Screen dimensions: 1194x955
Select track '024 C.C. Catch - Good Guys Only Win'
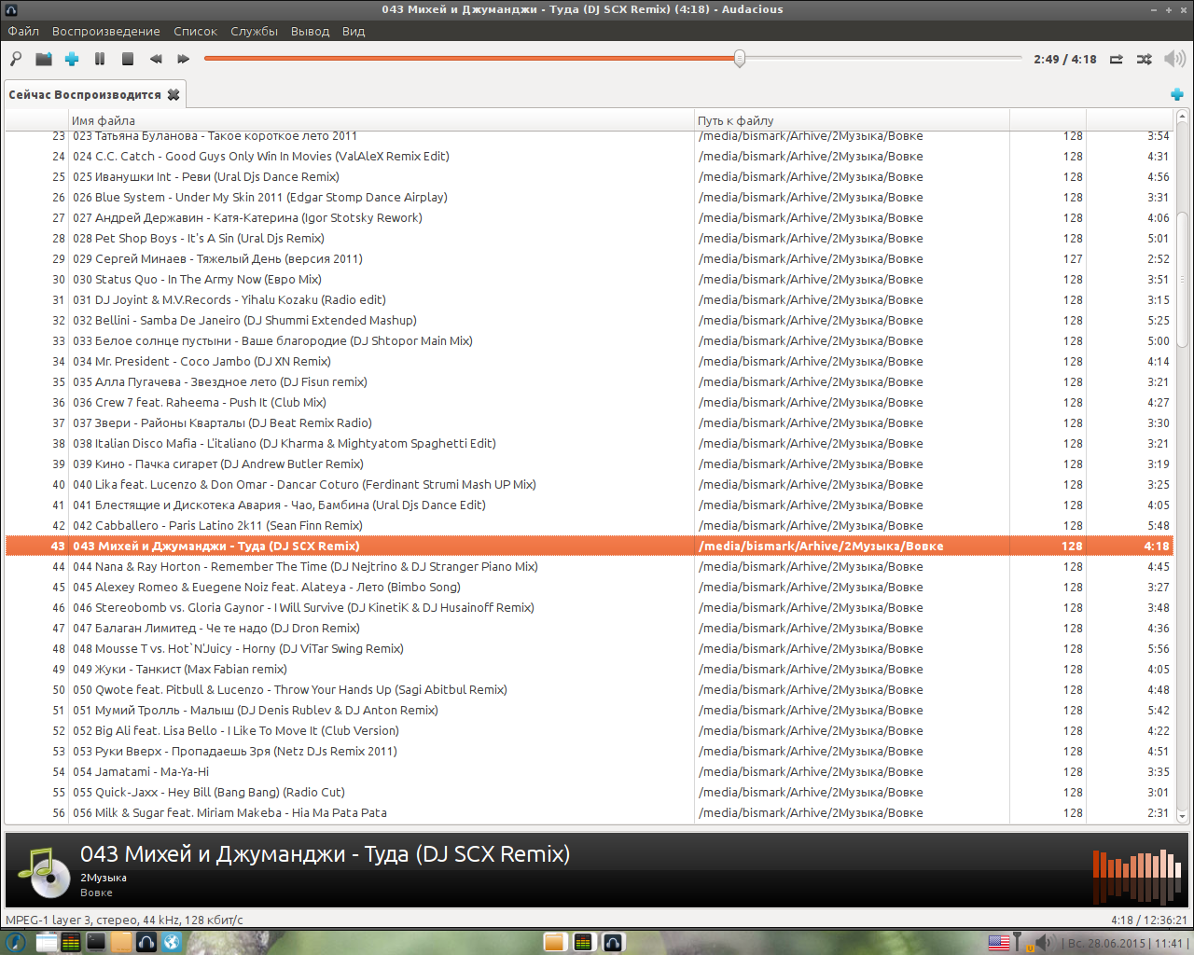pos(588,157)
